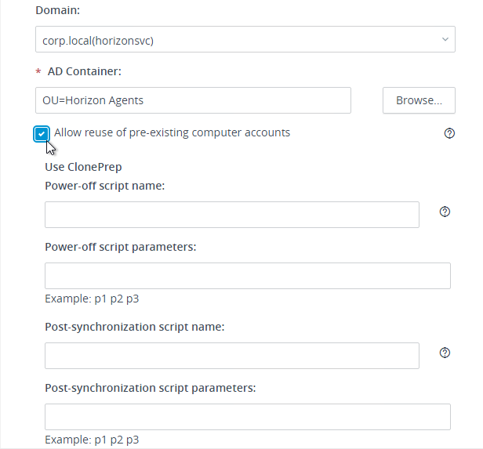Click into the Power-off script name field

tap(232, 215)
